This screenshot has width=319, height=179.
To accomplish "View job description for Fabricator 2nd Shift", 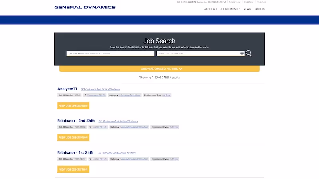I will point(73,138).
